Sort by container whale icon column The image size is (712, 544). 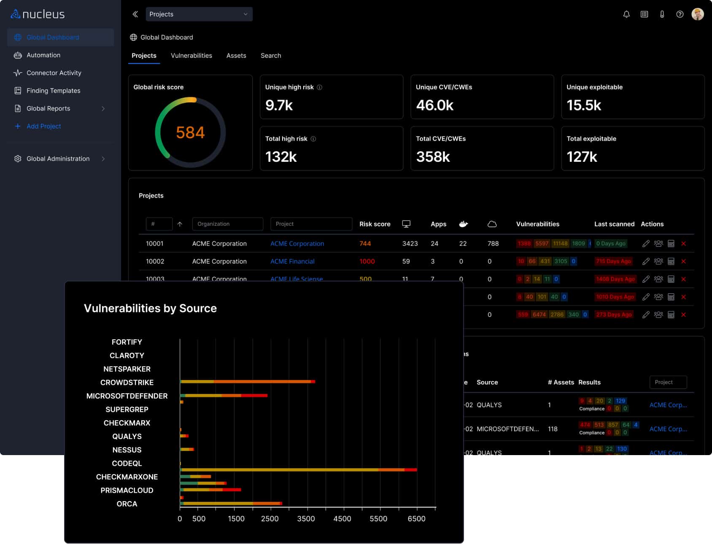coord(463,224)
